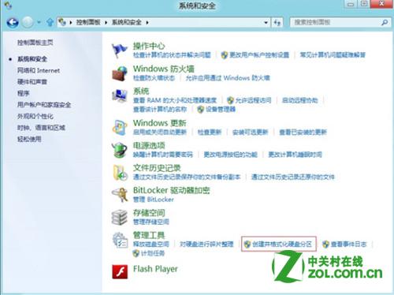Click the Back navigation arrow
This screenshot has height=295, width=394.
pyautogui.click(x=13, y=23)
